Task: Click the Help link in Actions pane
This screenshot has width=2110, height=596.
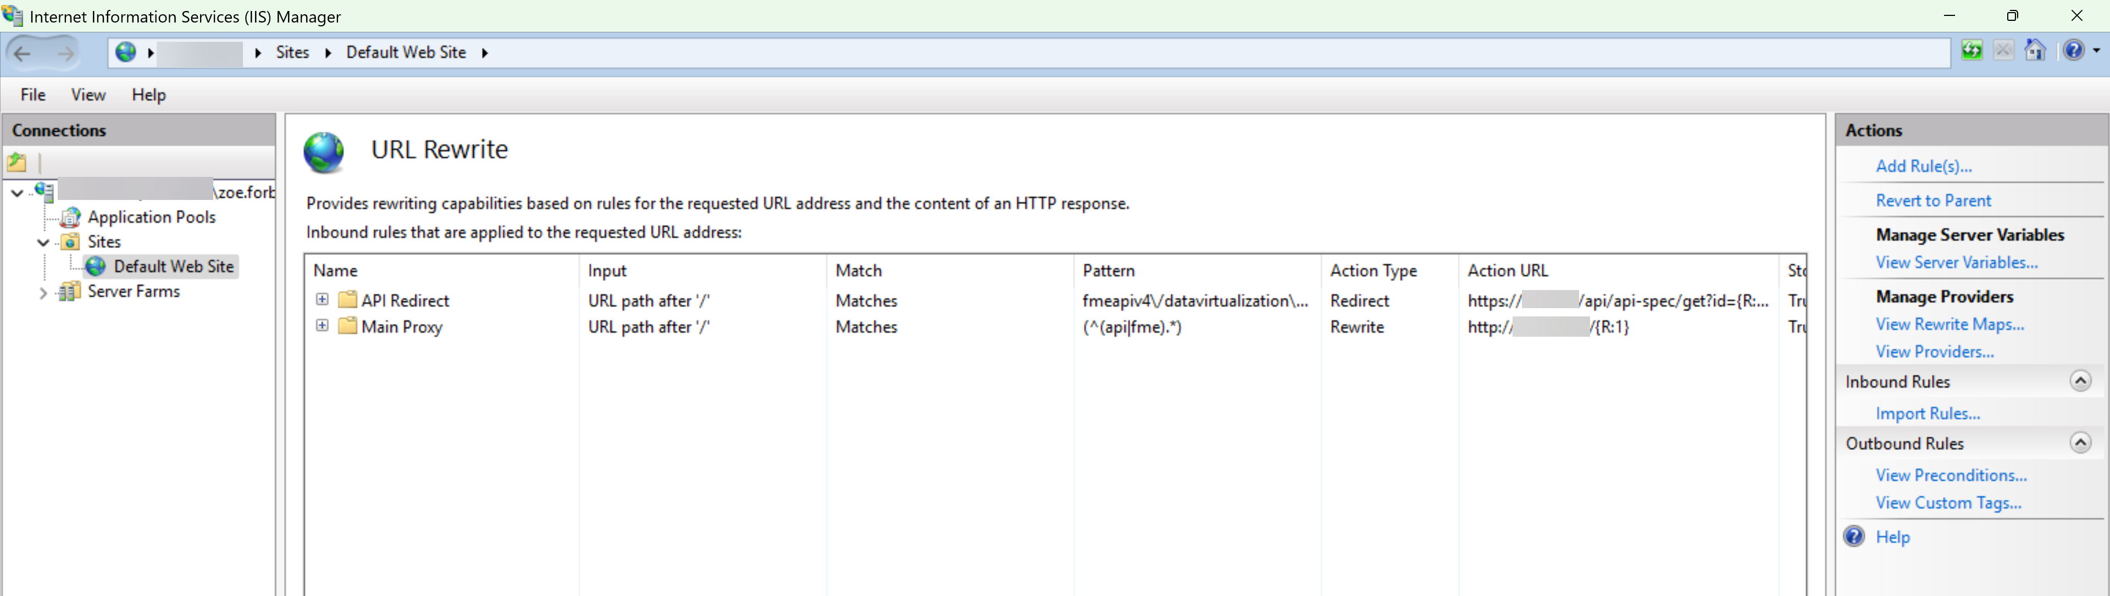Action: [1893, 537]
